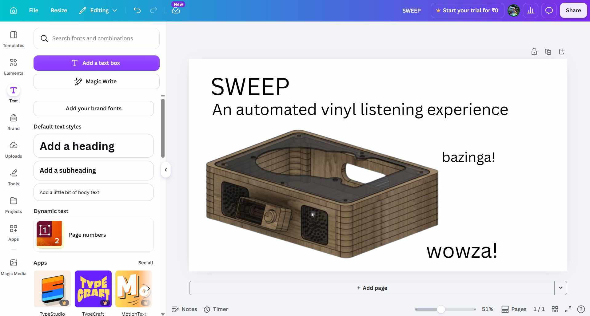Open grid view icon
Screen dimensions: 590x316
point(555,309)
